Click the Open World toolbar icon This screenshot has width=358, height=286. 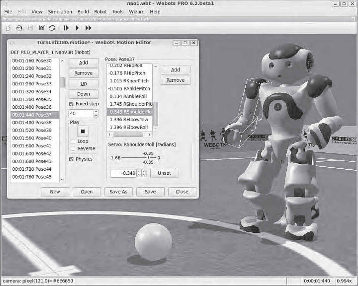(x=19, y=28)
